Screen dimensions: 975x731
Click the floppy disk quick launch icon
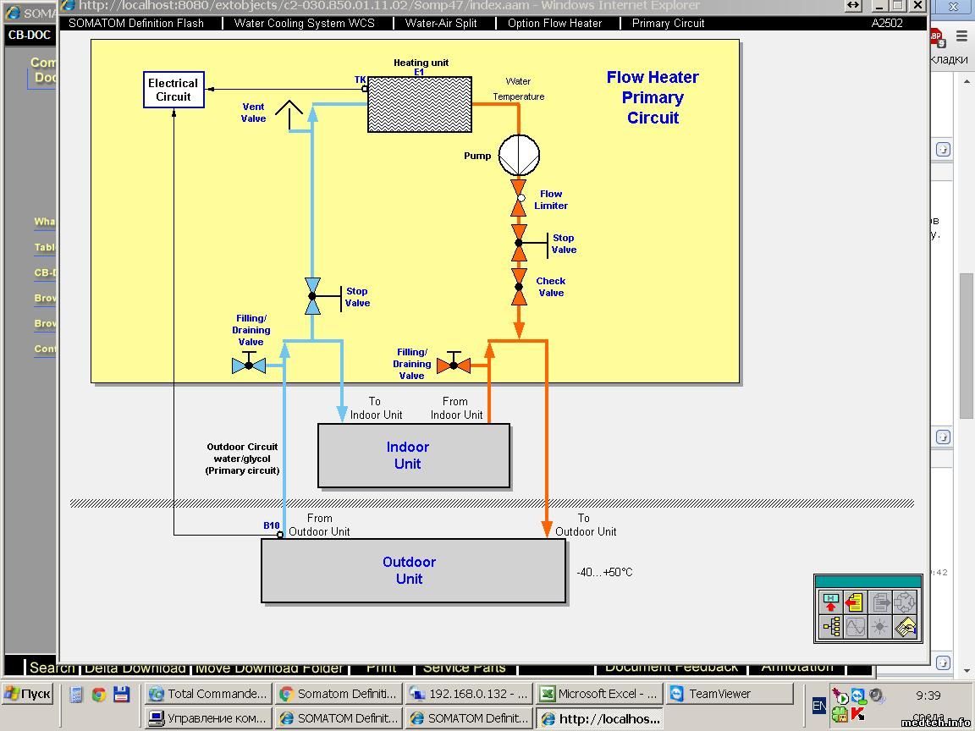coord(121,695)
